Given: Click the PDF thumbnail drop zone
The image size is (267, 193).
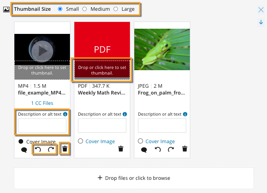Looking at the screenshot, I should point(102,70).
